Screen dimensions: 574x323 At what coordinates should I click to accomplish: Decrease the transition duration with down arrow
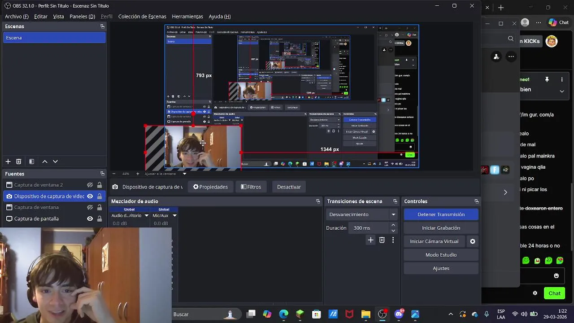point(393,231)
